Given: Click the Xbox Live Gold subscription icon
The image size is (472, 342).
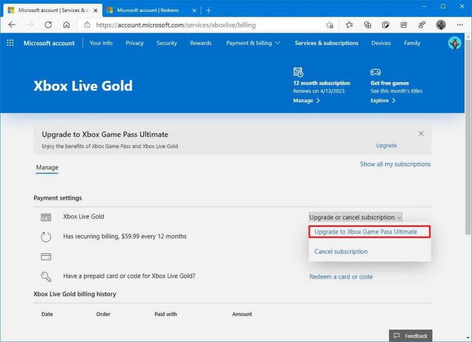Looking at the screenshot, I should click(x=46, y=217).
